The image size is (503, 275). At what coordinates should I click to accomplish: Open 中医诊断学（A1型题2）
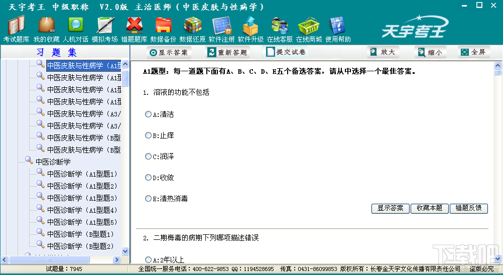(82, 186)
